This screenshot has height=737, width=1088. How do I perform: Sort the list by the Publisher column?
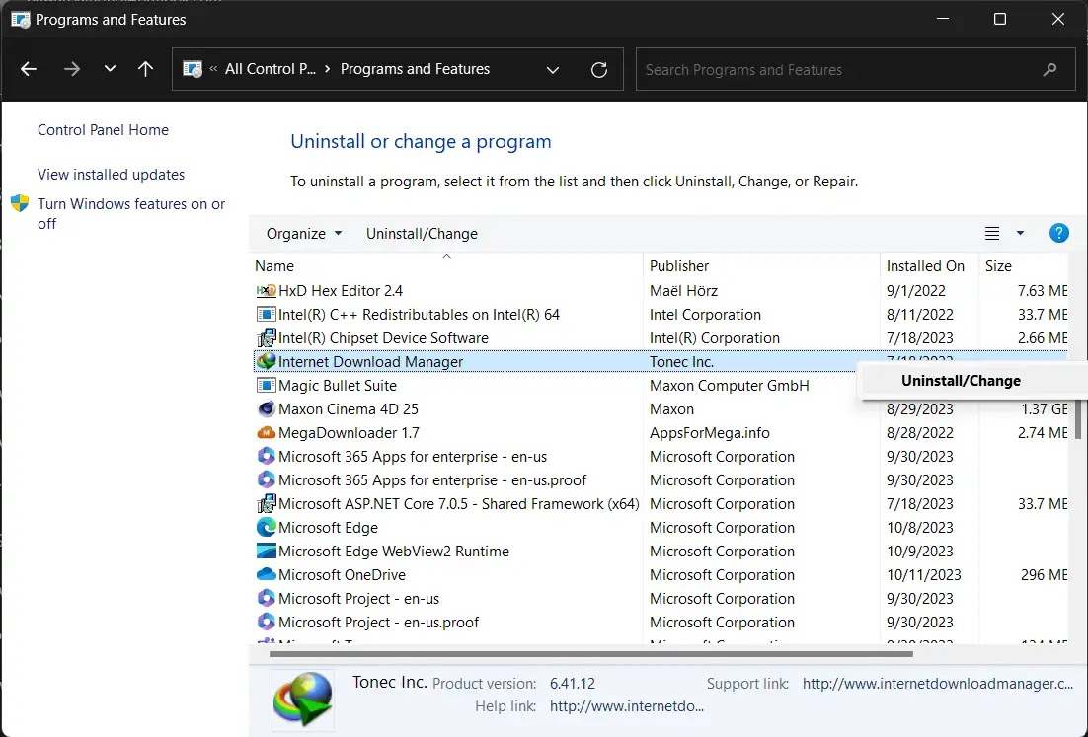click(761, 266)
